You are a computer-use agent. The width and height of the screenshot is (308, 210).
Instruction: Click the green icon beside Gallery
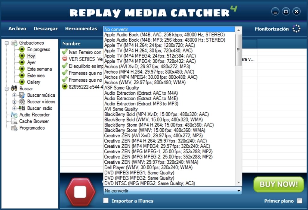[22, 82]
